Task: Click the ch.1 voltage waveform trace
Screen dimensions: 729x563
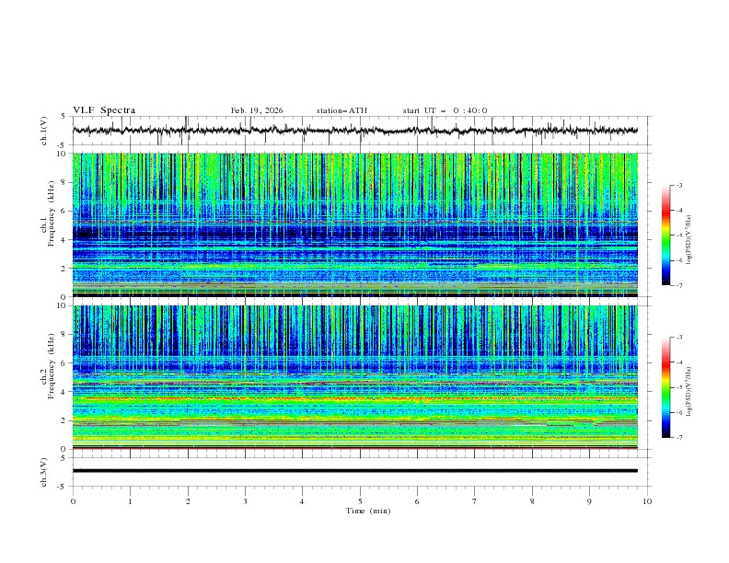Action: pos(354,131)
